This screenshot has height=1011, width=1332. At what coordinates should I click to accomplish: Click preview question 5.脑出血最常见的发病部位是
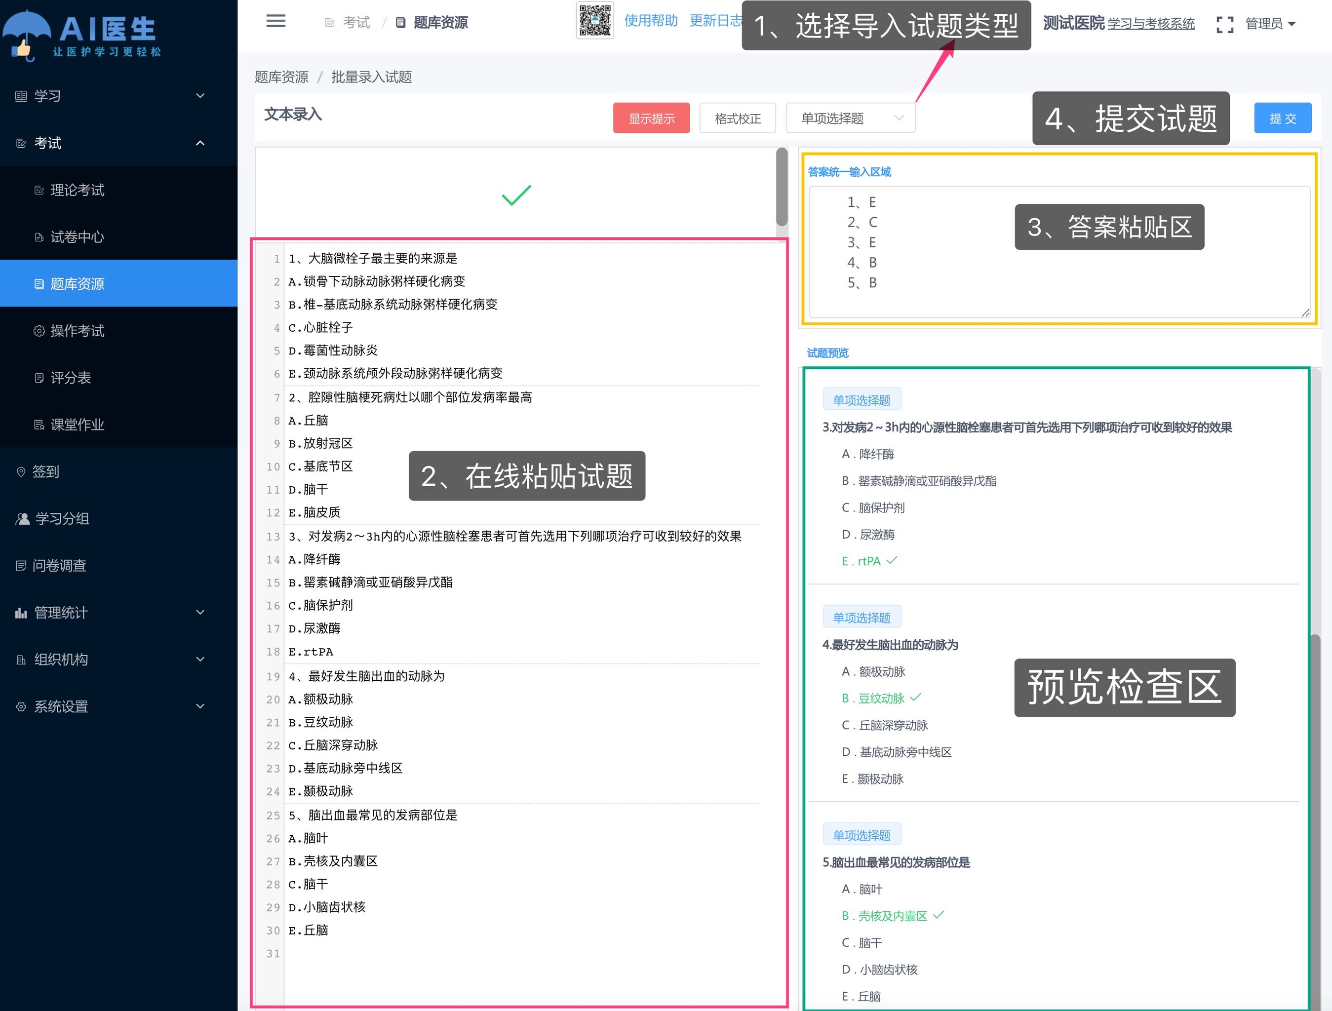896,862
